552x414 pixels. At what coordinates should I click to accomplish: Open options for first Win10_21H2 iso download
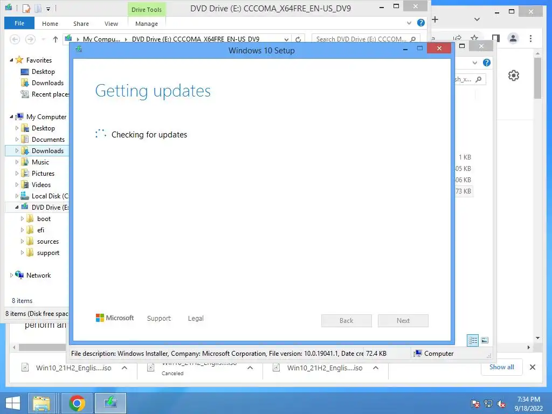point(125,368)
